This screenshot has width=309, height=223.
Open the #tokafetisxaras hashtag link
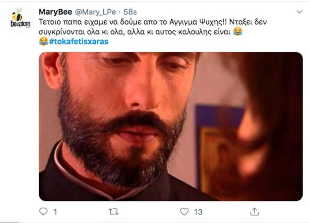point(79,42)
